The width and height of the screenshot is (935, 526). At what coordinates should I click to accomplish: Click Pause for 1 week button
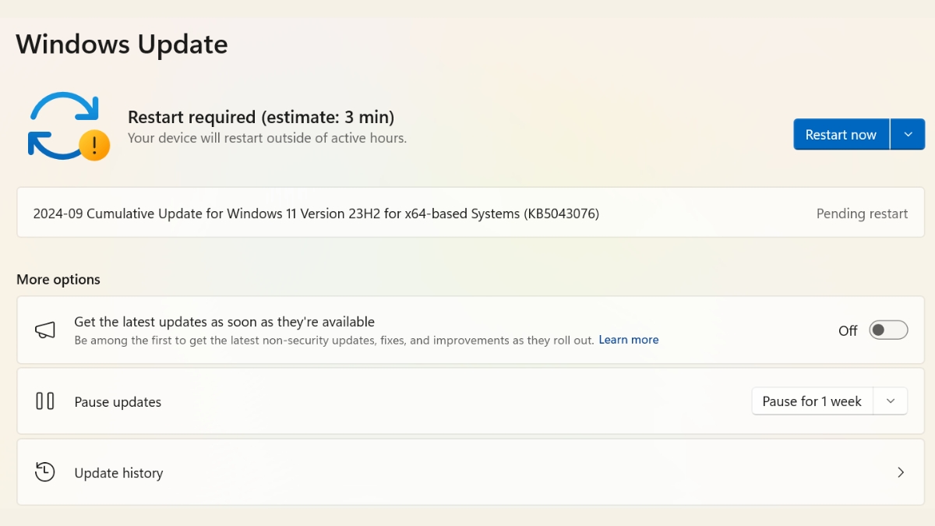tap(812, 401)
